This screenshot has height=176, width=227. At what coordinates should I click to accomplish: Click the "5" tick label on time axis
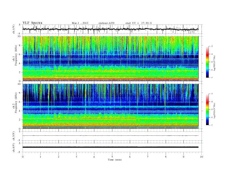pyautogui.click(x=112, y=157)
